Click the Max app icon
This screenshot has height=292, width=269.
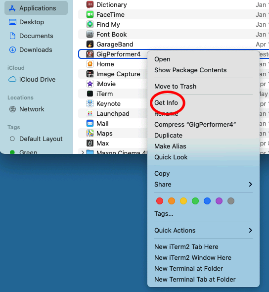point(90,143)
